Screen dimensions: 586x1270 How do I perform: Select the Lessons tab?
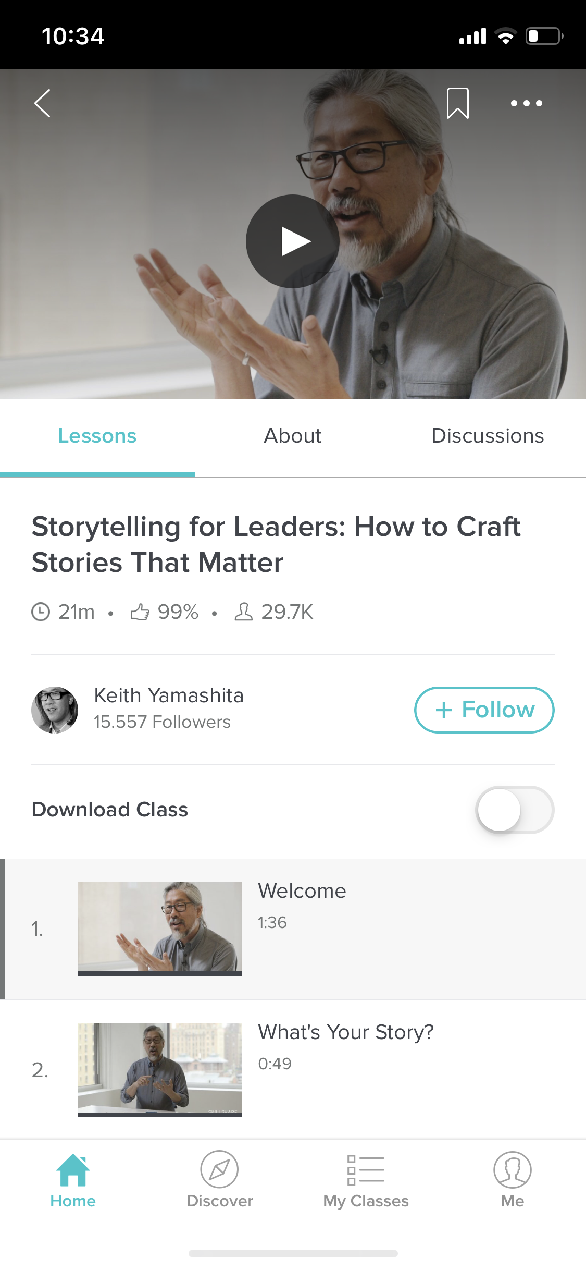coord(97,436)
